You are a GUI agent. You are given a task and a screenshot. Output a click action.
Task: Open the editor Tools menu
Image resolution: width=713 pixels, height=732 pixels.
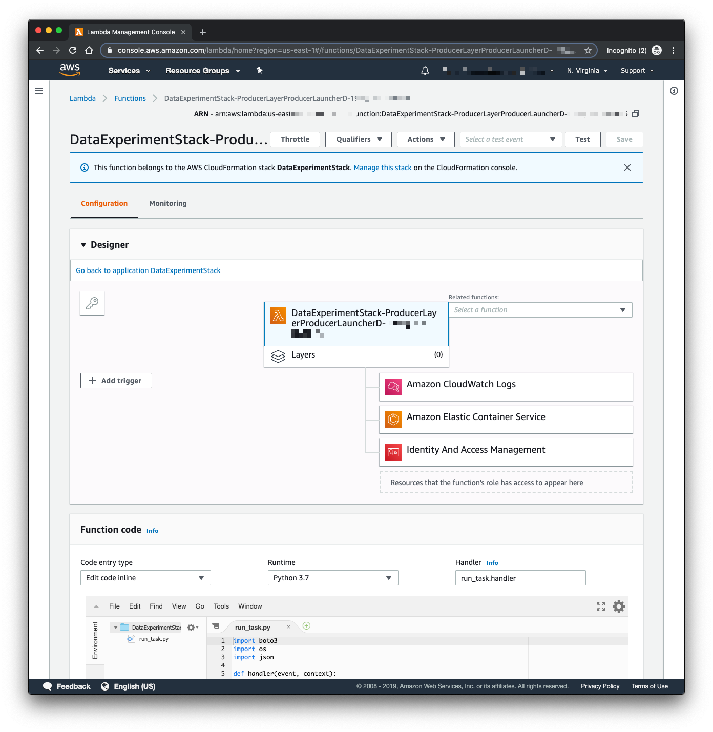click(x=221, y=606)
